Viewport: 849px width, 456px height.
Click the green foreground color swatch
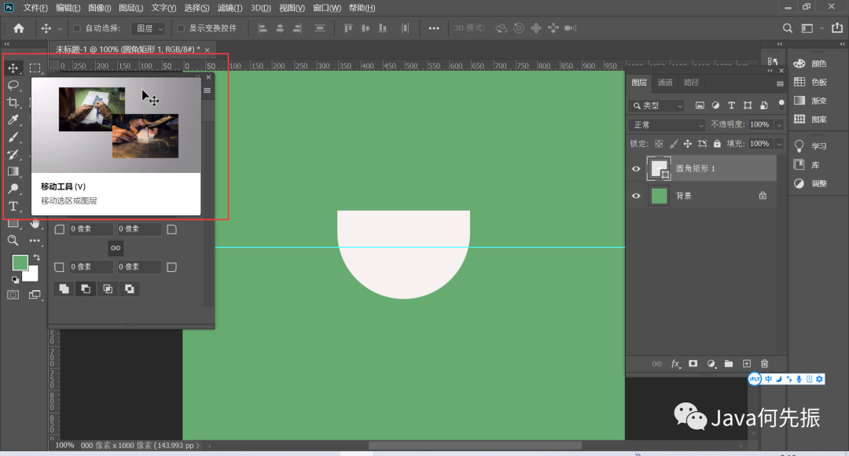[x=20, y=263]
